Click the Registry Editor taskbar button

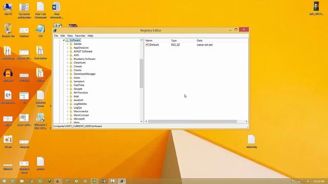click(x=121, y=181)
